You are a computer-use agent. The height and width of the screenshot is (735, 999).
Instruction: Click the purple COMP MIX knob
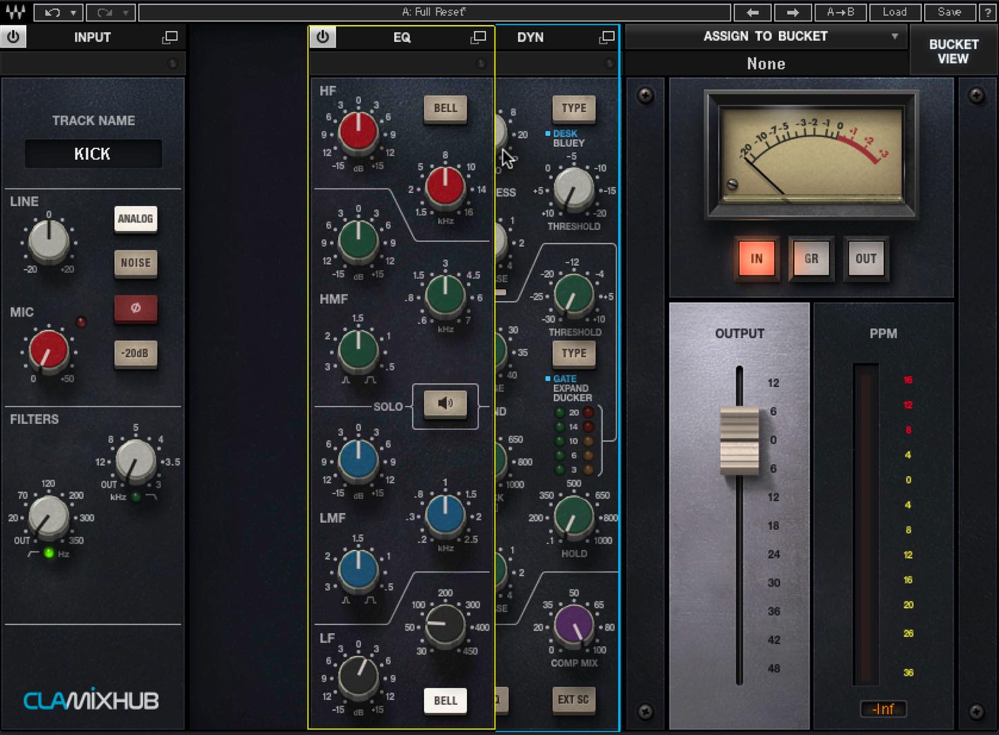click(574, 625)
